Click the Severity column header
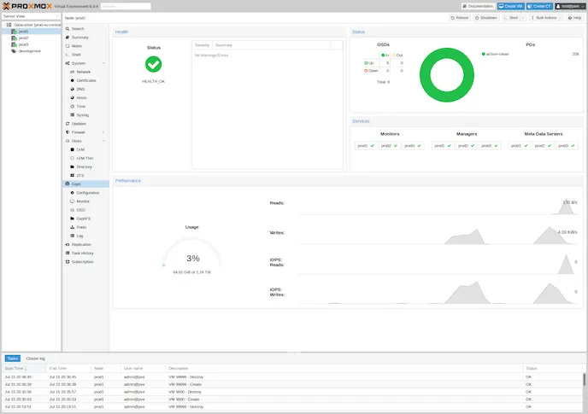Image resolution: width=588 pixels, height=414 pixels. click(202, 45)
